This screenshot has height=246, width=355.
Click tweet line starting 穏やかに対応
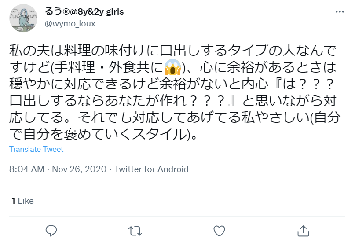(x=172, y=84)
